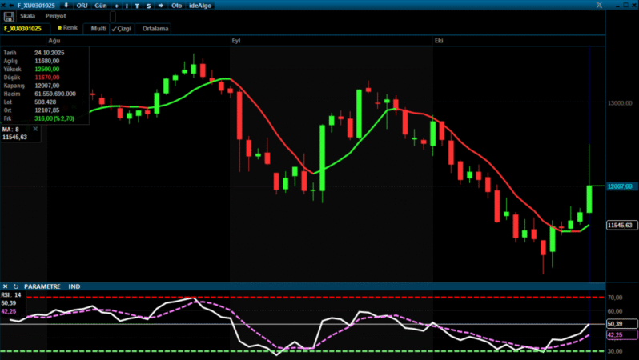The width and height of the screenshot is (639, 360).
Task: Open the IND menu in indicator panel
Action: click(x=74, y=286)
